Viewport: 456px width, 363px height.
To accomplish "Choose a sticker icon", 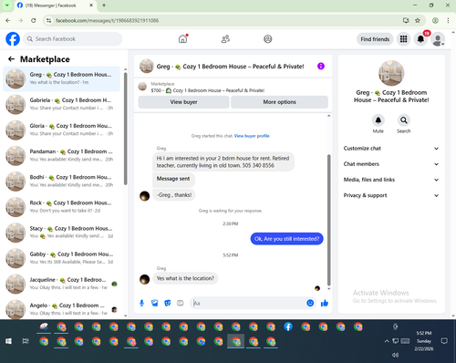I will pyautogui.click(x=168, y=303).
